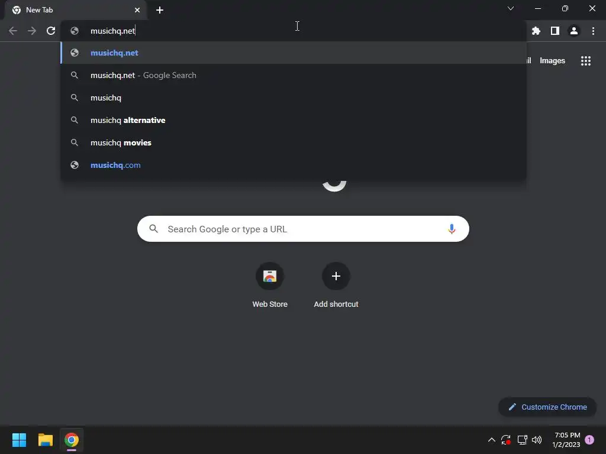
Task: Start voice search with microphone icon
Action: (x=452, y=229)
